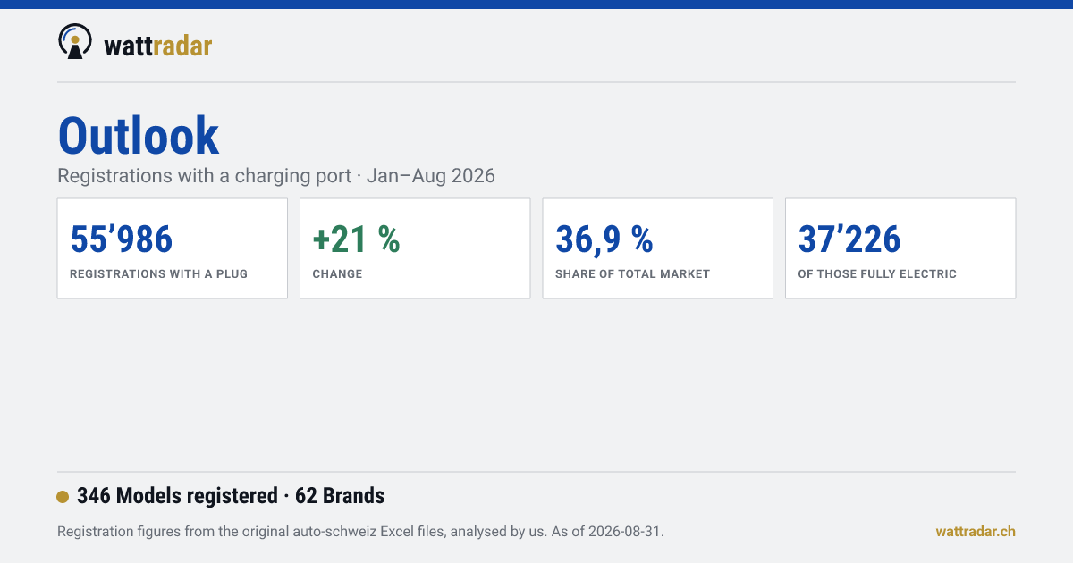The image size is (1073, 563).
Task: Click the Registrations with a plug label
Action: [x=159, y=274]
